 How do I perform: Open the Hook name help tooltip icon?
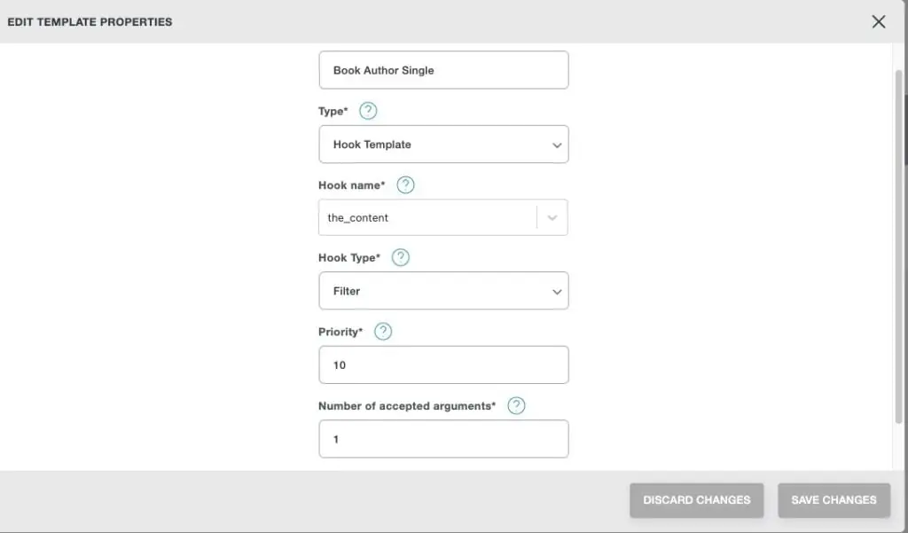[x=405, y=185]
